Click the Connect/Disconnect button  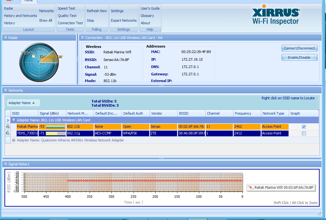coord(299,48)
